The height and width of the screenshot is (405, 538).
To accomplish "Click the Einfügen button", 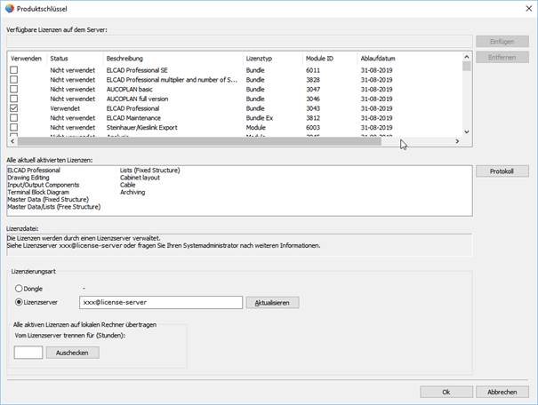I will 502,42.
